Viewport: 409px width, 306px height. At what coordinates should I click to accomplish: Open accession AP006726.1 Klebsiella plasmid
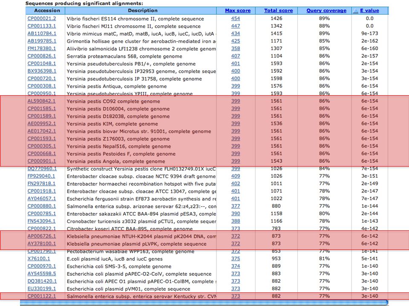tap(42, 236)
